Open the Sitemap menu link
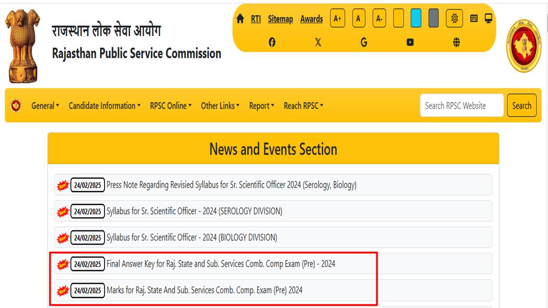 [x=280, y=19]
